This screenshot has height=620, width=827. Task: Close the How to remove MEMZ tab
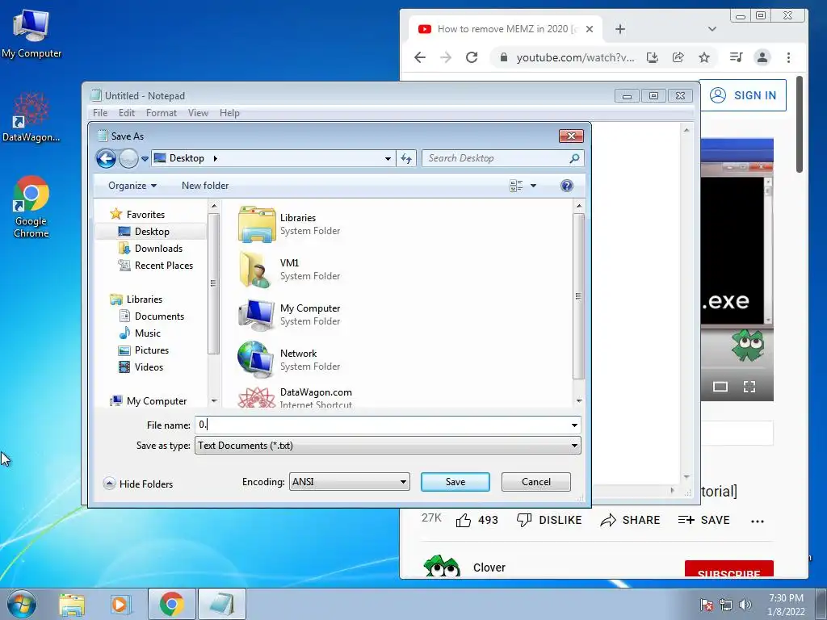pos(590,29)
